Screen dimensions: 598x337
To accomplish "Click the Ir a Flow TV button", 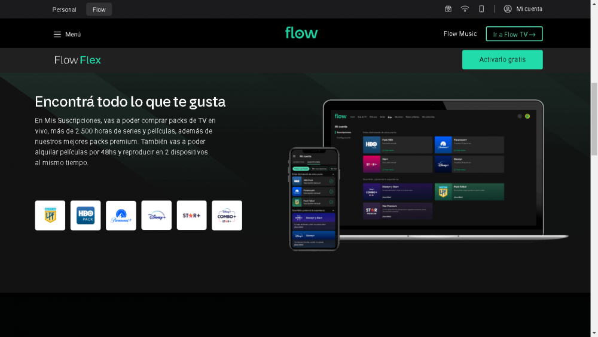I will [x=514, y=34].
